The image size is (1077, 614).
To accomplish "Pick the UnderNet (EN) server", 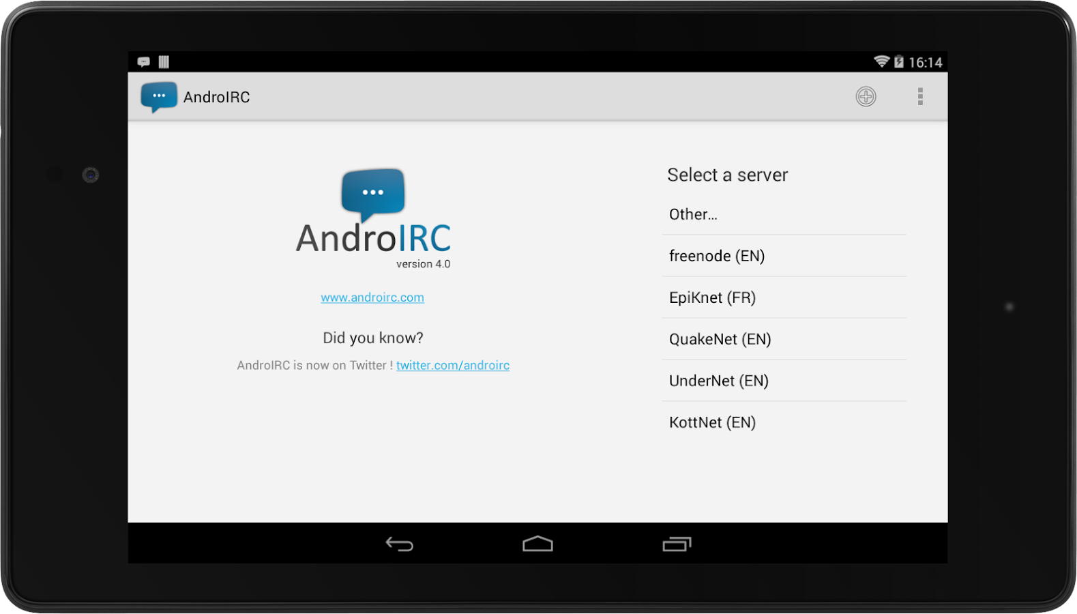I will [x=784, y=381].
